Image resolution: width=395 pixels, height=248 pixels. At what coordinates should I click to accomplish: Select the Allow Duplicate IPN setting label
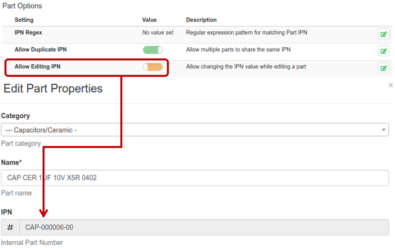[x=41, y=49]
